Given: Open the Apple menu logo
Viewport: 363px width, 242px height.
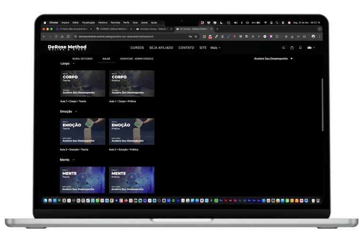Looking at the screenshot, I should pos(45,23).
